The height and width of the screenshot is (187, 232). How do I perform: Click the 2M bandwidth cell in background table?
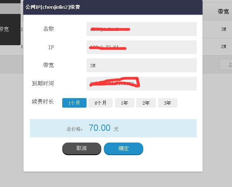[224, 47]
